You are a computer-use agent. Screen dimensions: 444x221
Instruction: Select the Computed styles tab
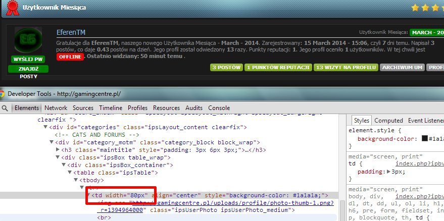tap(388, 121)
